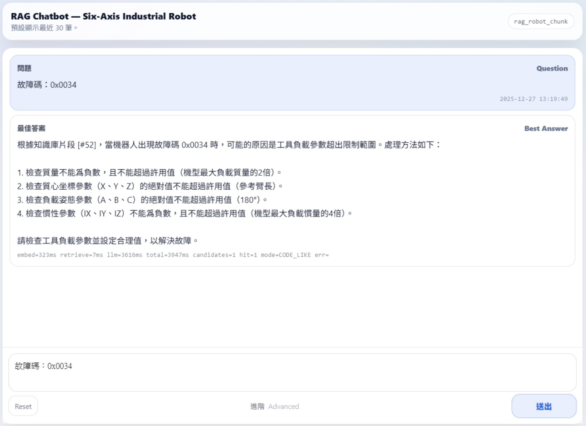Click answer step 1 about 檢查質量

150,172
